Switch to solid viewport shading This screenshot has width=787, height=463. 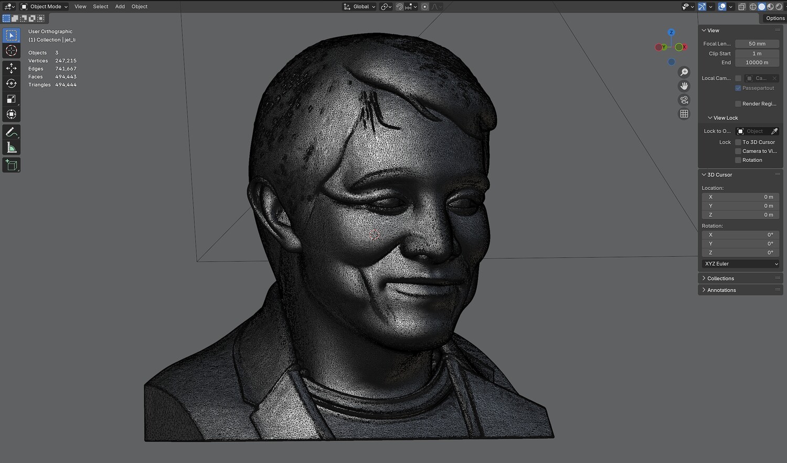[762, 7]
